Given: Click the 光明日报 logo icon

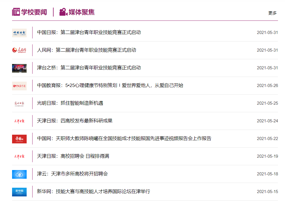Looking at the screenshot, I should 19,104.
